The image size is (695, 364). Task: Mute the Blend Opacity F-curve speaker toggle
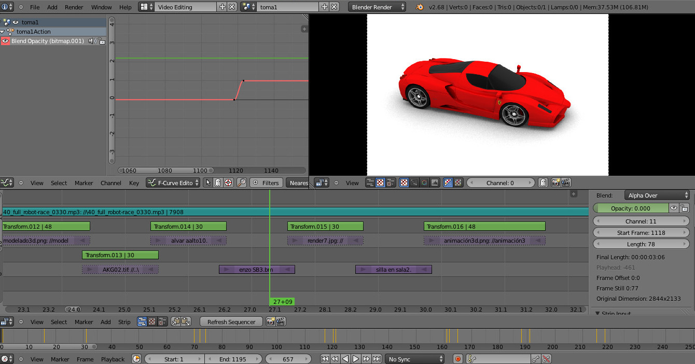tap(92, 41)
